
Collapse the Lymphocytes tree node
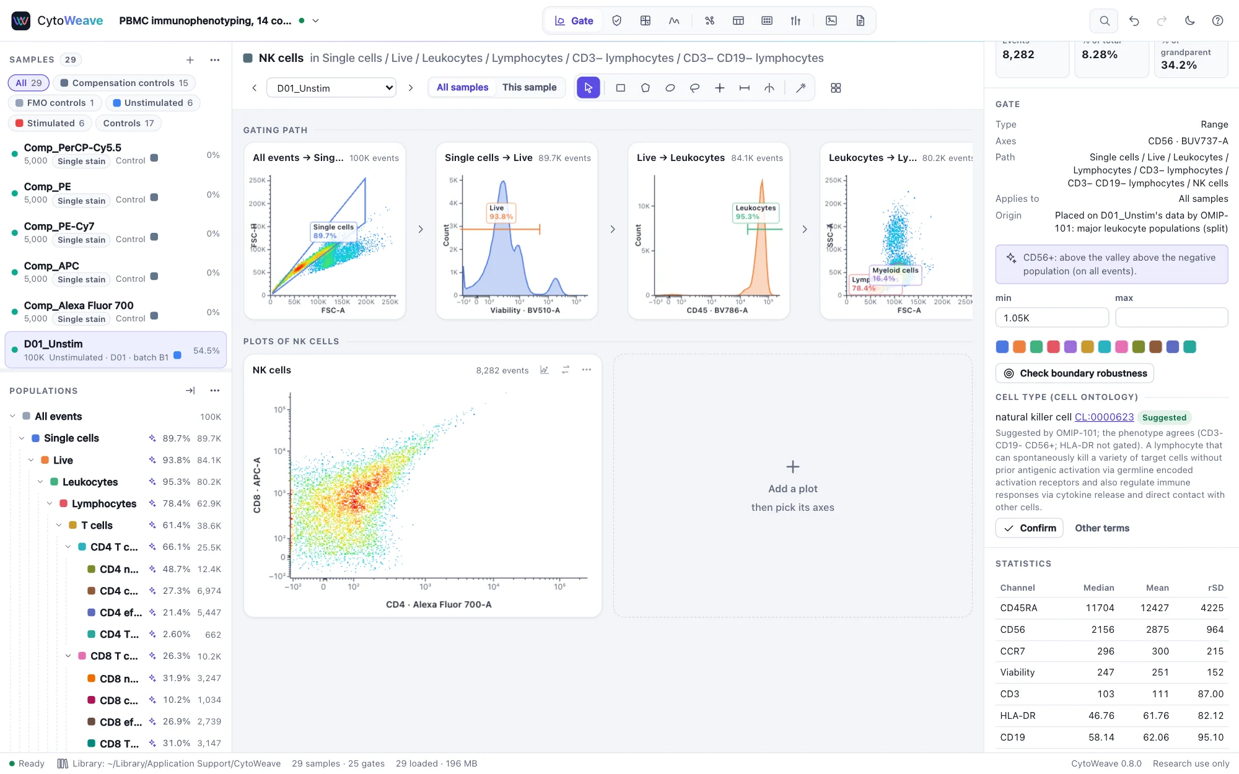[50, 503]
